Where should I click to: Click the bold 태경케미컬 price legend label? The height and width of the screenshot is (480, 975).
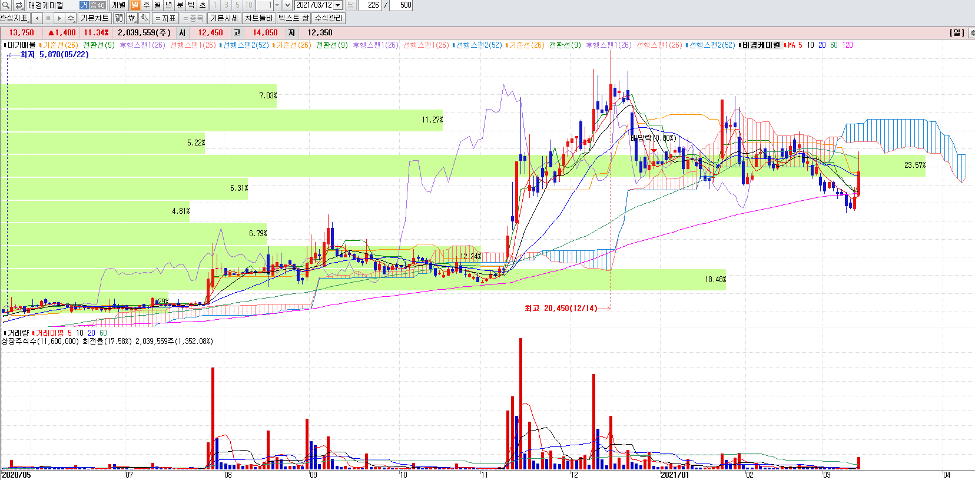click(x=761, y=45)
